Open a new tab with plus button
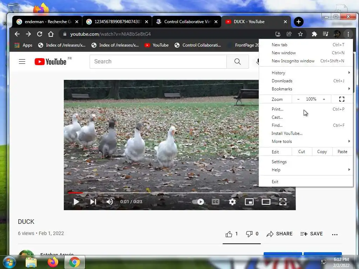This screenshot has height=269, width=359. tap(299, 22)
